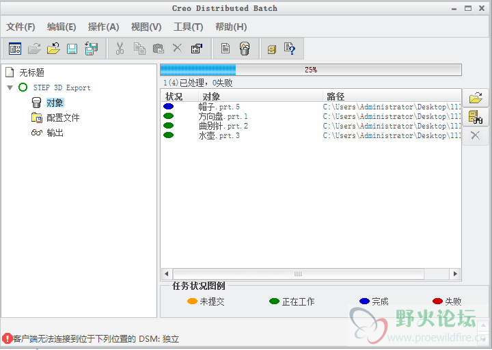Click the save floppy disk icon
Screen dimensions: 492x350
click(x=72, y=49)
